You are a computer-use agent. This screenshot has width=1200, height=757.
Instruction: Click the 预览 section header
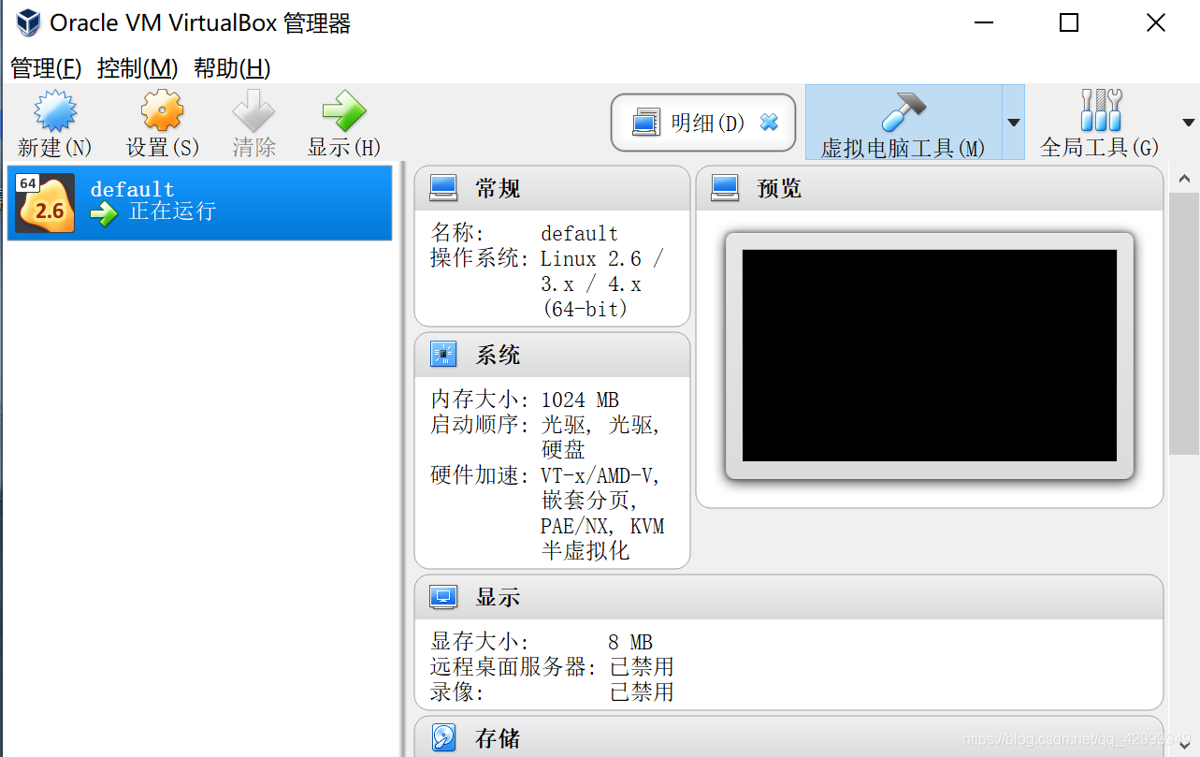pos(930,188)
